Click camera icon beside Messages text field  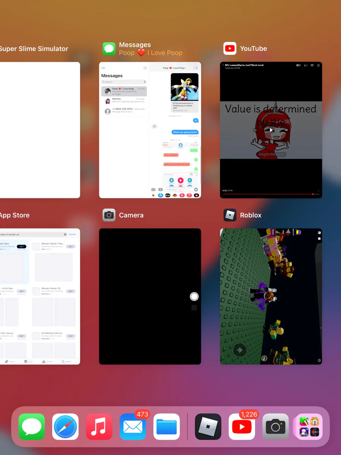(x=153, y=190)
